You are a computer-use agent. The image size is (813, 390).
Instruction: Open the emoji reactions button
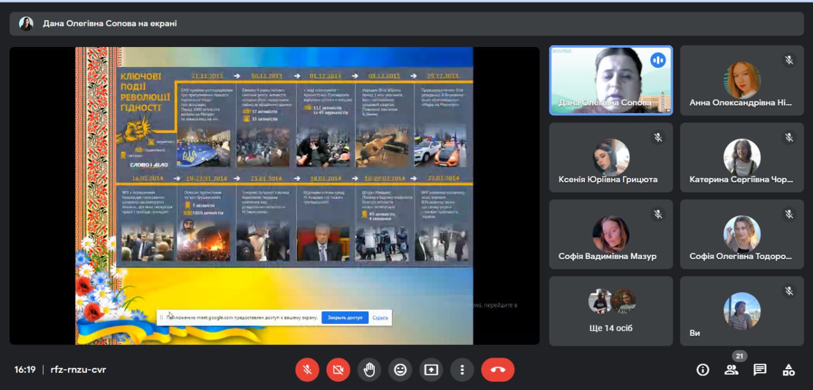400,370
